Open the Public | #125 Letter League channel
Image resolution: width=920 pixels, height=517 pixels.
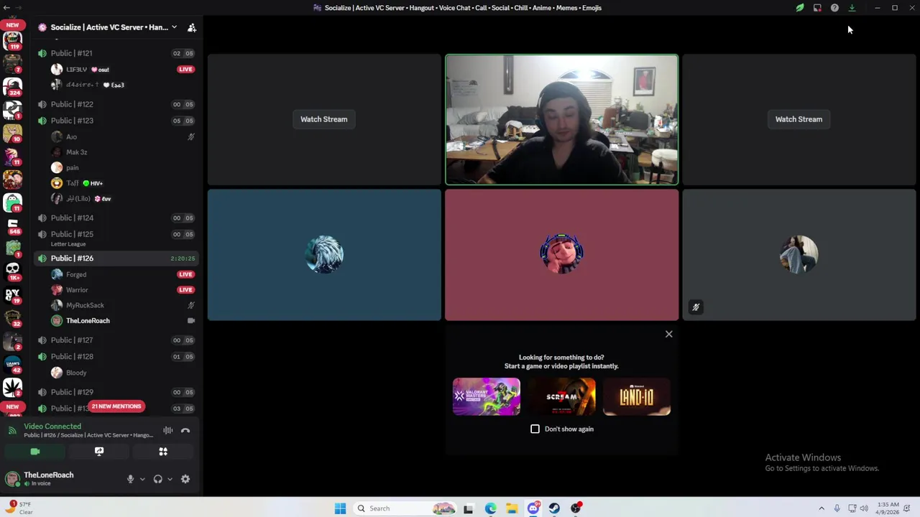(116, 238)
